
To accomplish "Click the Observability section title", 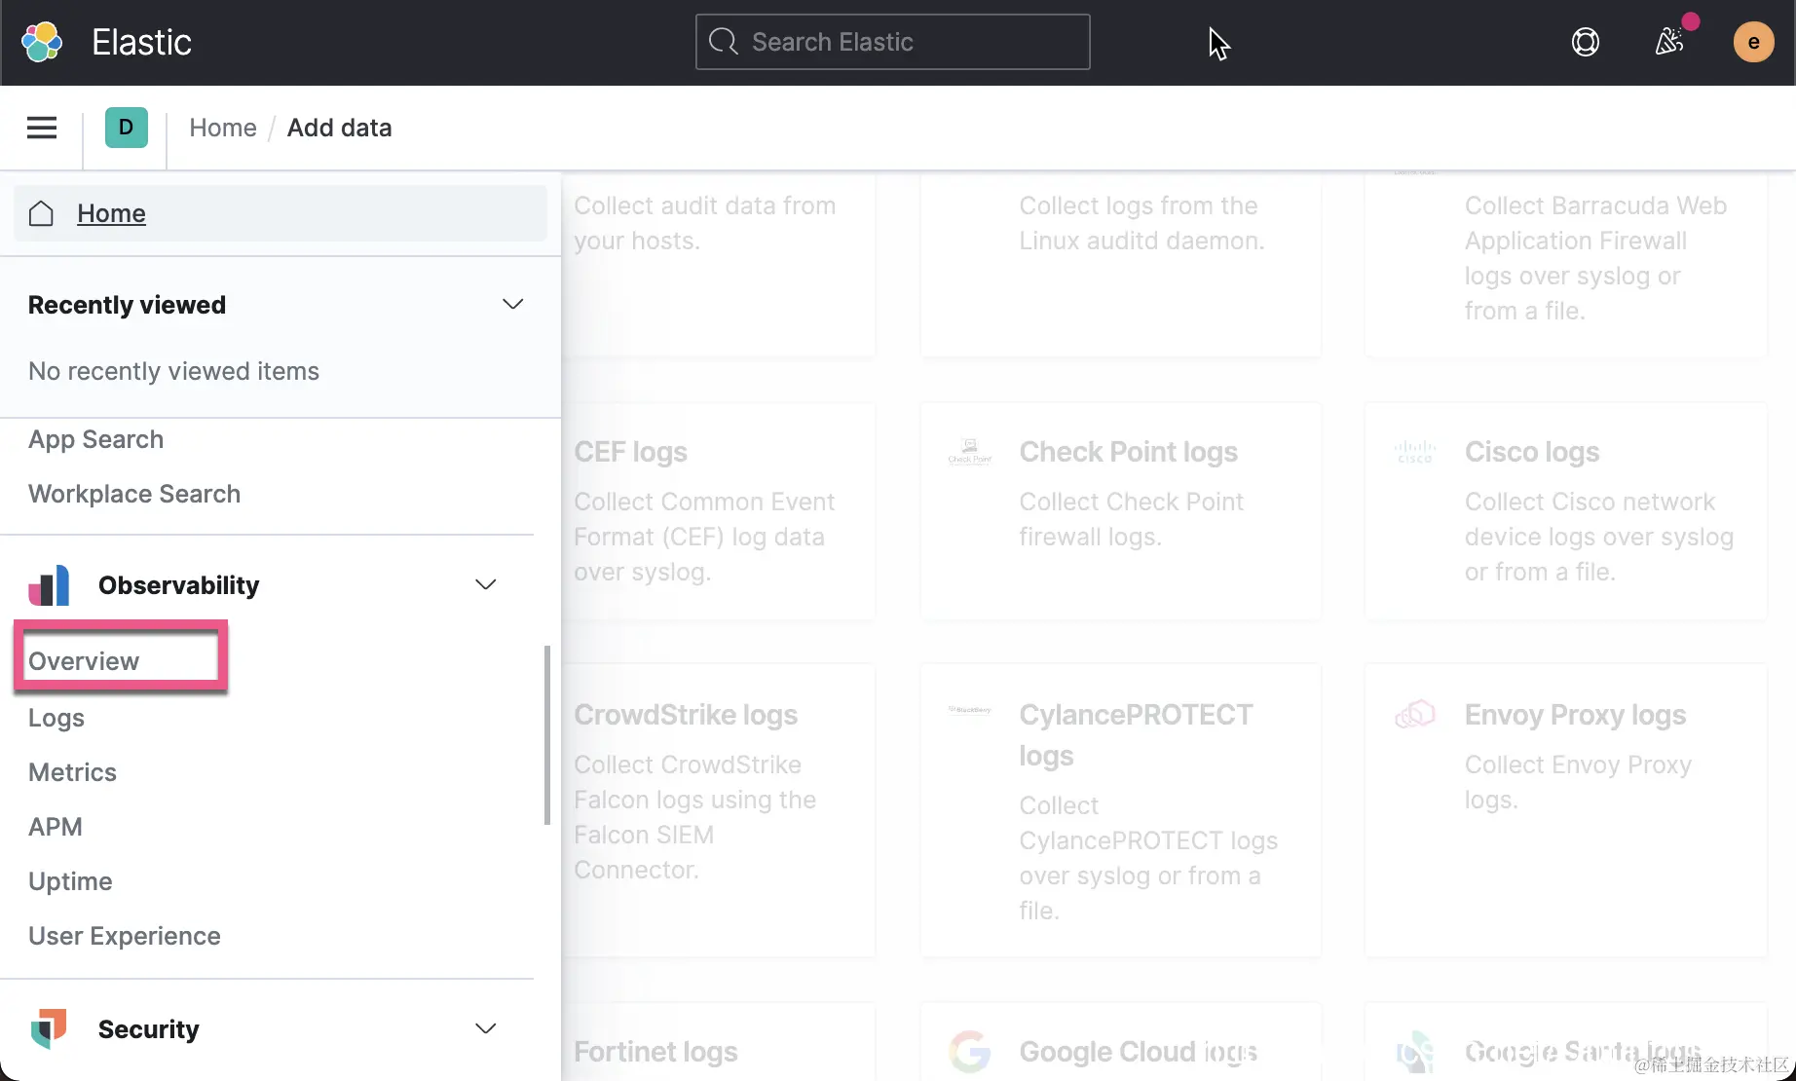I will tap(179, 585).
